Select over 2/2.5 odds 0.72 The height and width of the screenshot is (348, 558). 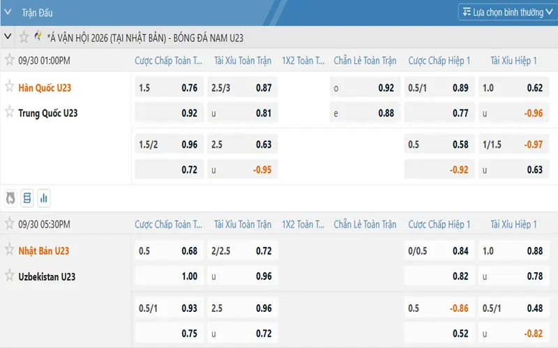tap(243, 251)
